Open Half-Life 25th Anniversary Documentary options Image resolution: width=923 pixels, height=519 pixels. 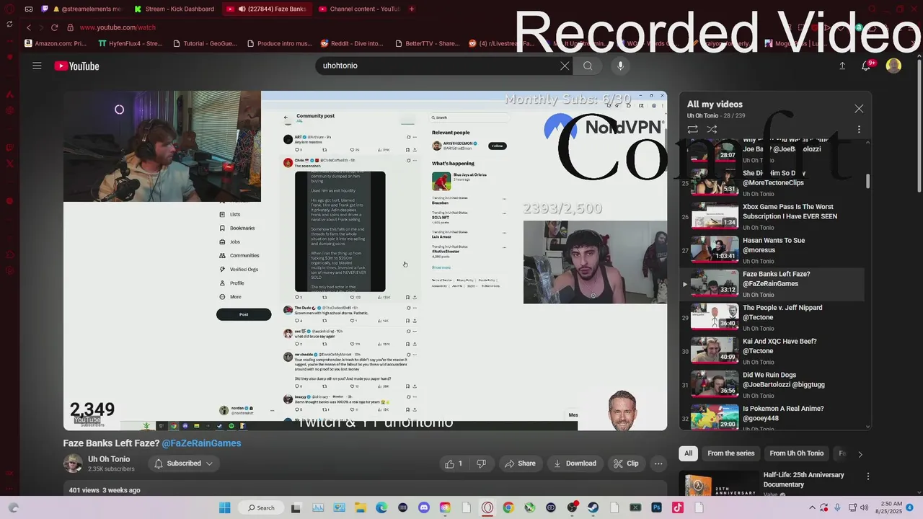click(868, 476)
